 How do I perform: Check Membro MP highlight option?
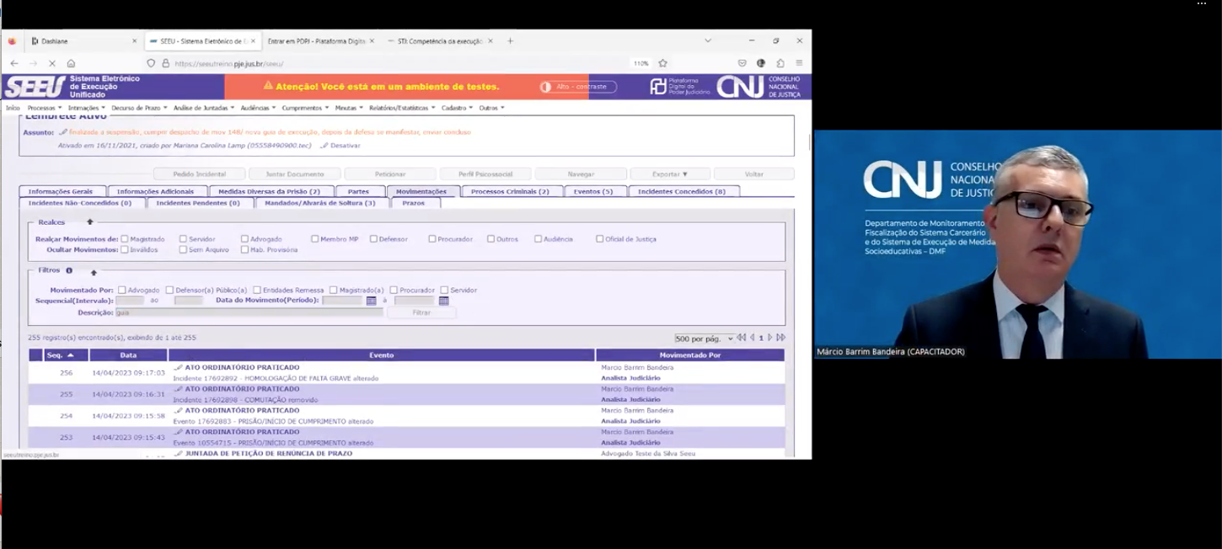(x=314, y=239)
